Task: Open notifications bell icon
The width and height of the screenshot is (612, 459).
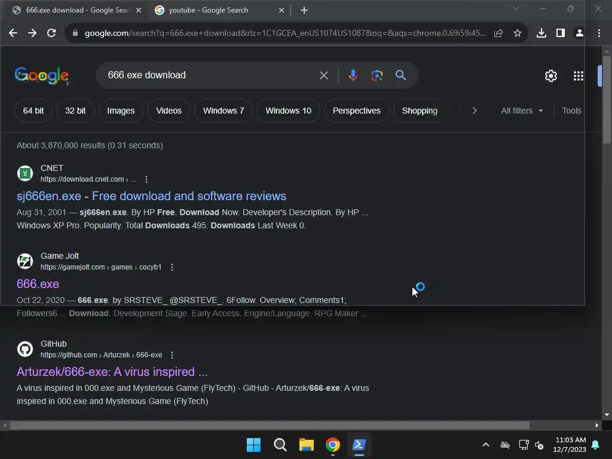Action: click(596, 445)
